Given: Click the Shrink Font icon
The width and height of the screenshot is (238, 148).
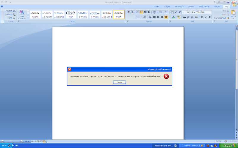Looking at the screenshot, I should 176,12.
